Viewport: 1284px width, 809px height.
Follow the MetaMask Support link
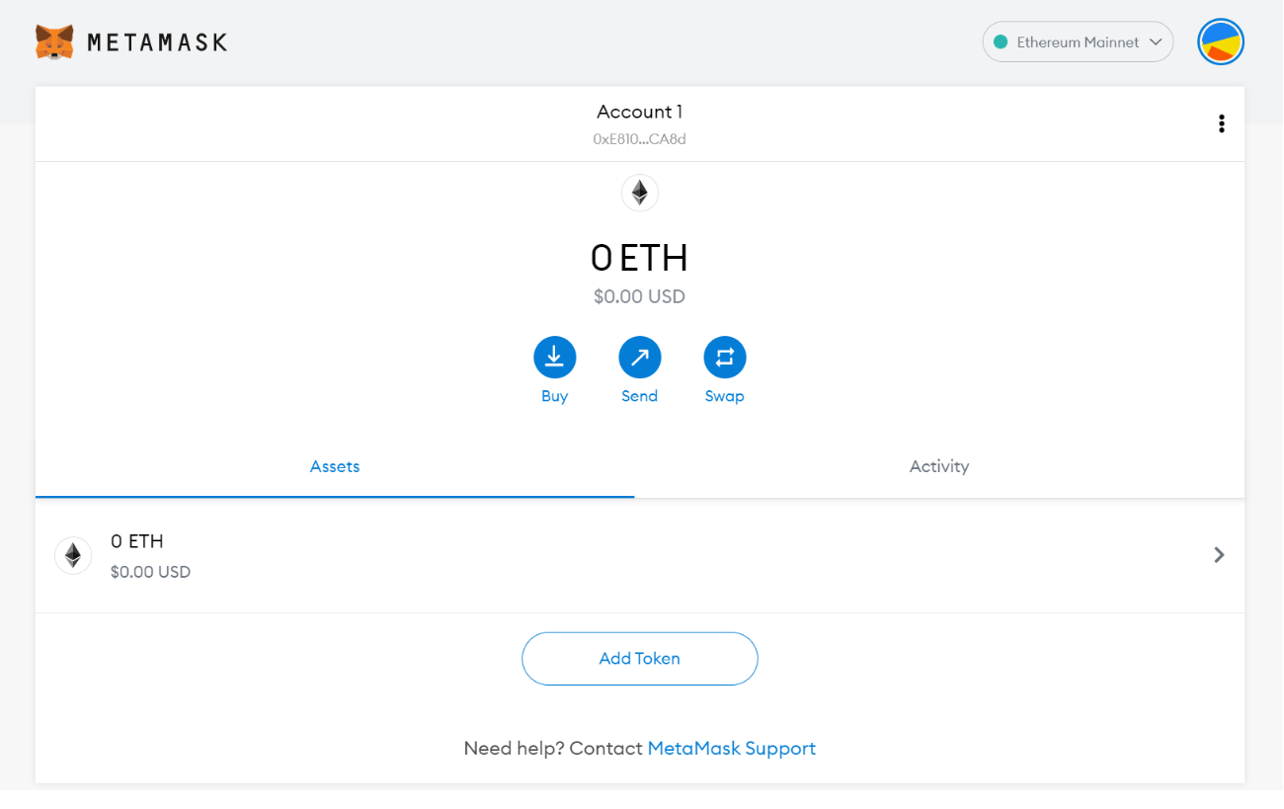coord(731,748)
